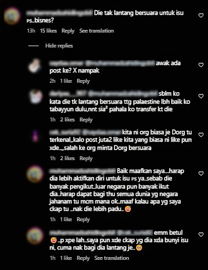Like the 'kita ni org biasa' reply
208x270 pixels.
(x=201, y=135)
